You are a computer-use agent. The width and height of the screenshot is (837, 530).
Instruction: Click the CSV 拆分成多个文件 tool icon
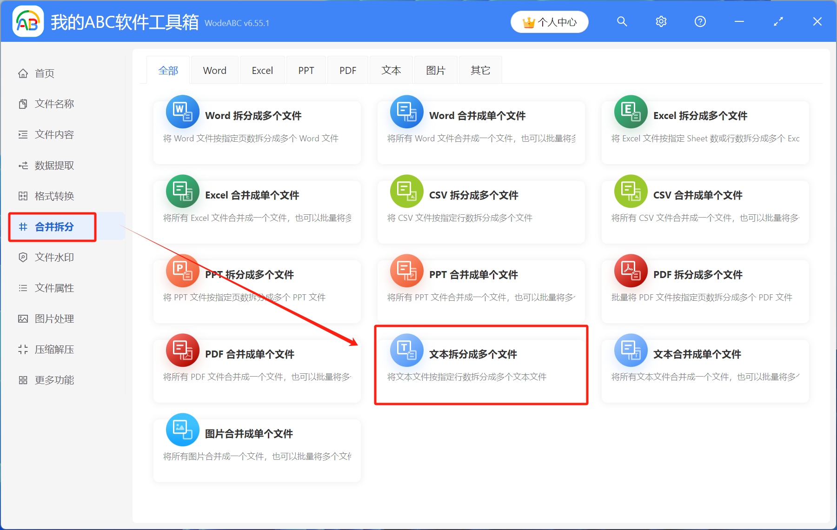pyautogui.click(x=406, y=192)
